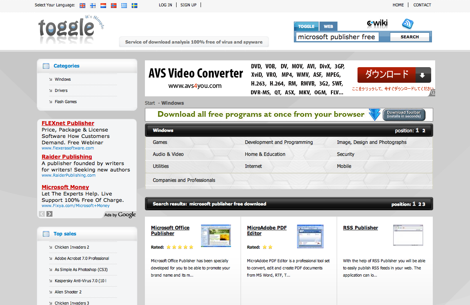Open the RSS Publisher result title
470x305 pixels.
pyautogui.click(x=360, y=228)
